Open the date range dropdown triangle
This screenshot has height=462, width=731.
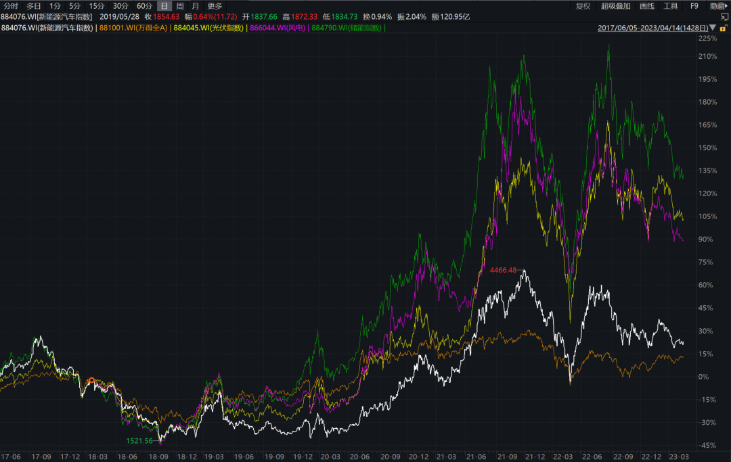click(713, 28)
